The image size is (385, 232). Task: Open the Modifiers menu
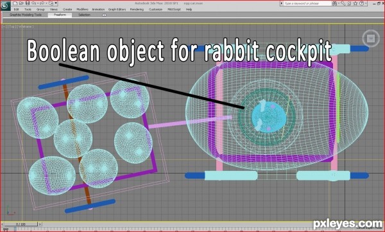coord(82,10)
